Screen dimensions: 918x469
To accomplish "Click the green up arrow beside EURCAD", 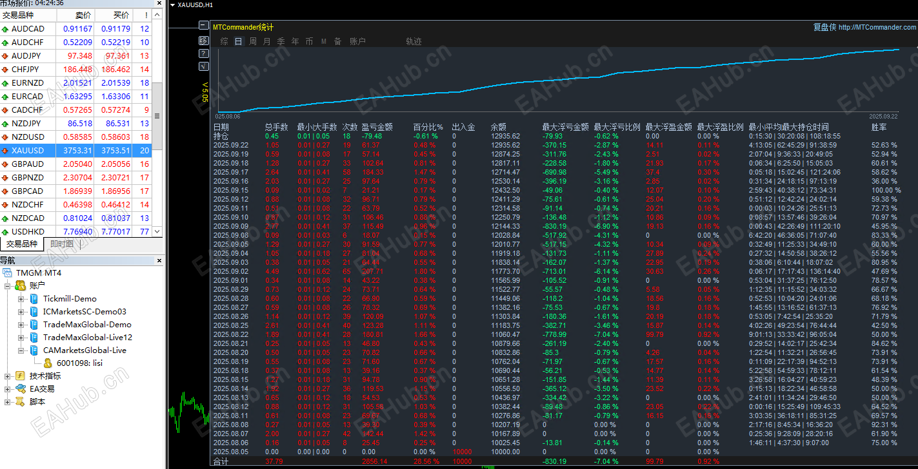I will [x=5, y=97].
